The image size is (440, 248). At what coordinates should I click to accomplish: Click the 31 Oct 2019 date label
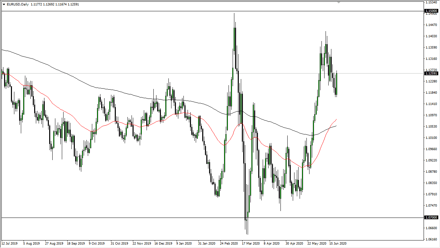119,244
